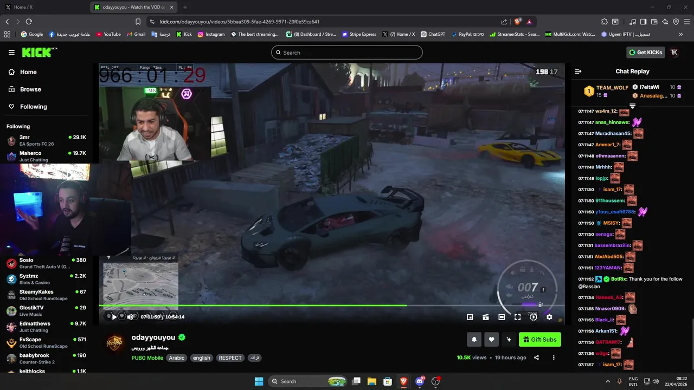Screen dimensions: 694x390
Task: Open the PUBG Mobile category link
Action: click(147, 358)
